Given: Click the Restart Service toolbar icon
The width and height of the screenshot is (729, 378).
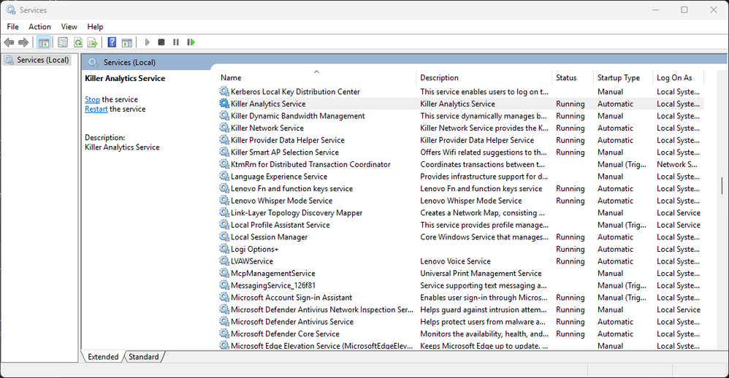Looking at the screenshot, I should (x=191, y=42).
